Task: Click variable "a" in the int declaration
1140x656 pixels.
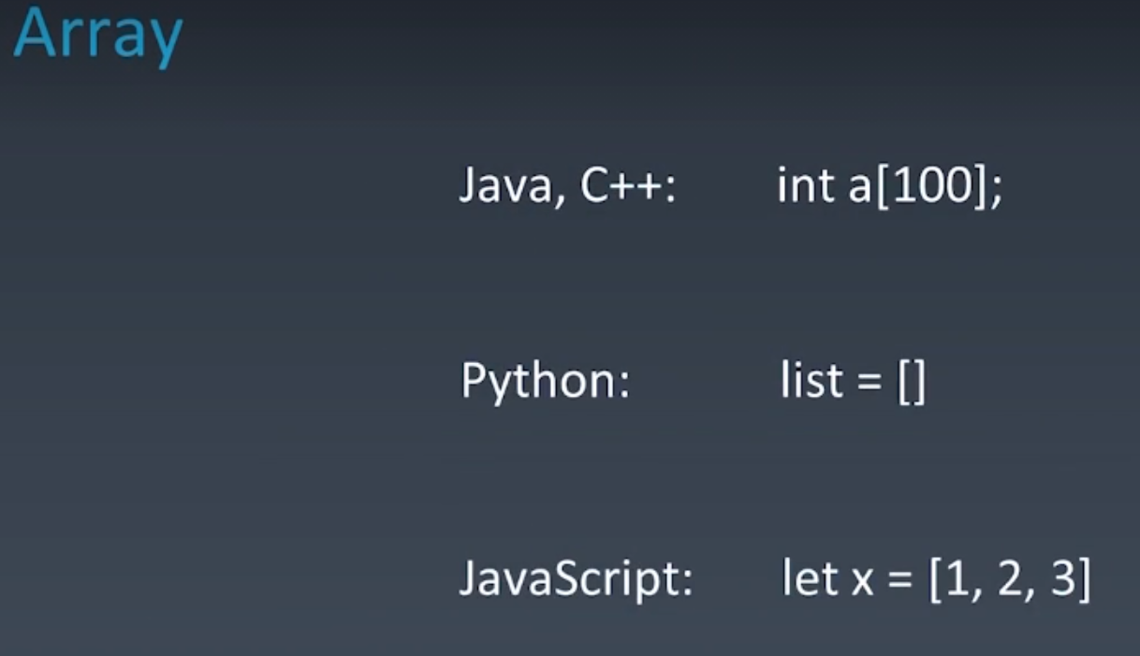Action: 860,189
